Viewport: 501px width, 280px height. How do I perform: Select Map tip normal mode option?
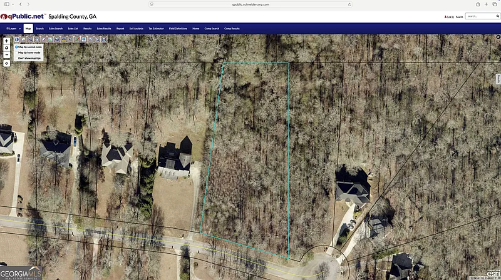pos(29,47)
